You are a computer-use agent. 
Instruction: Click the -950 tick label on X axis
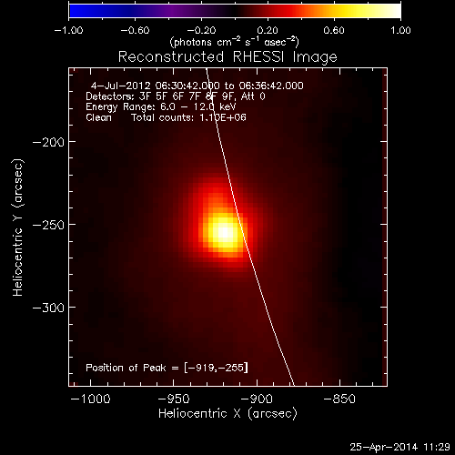pyautogui.click(x=174, y=399)
